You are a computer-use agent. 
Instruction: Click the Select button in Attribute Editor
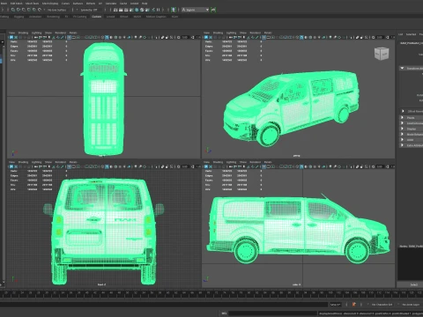coord(414,284)
